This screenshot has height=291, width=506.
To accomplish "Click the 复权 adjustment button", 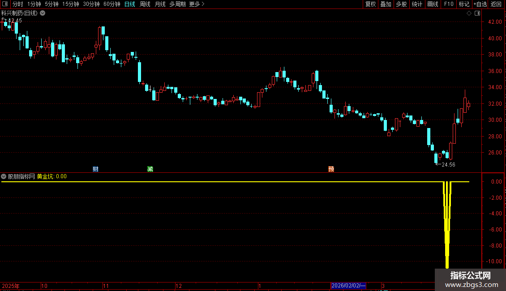I will (370, 4).
